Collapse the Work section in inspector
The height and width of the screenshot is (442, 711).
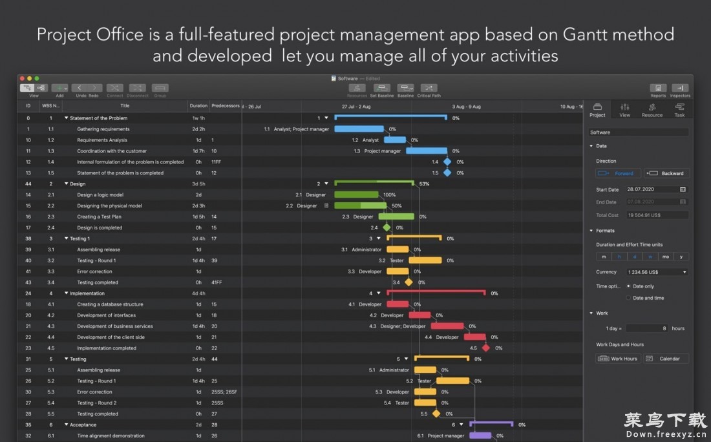tap(591, 313)
